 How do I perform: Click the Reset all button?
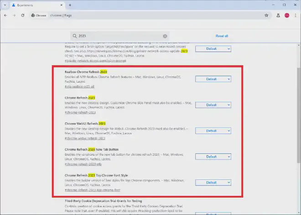(x=222, y=36)
